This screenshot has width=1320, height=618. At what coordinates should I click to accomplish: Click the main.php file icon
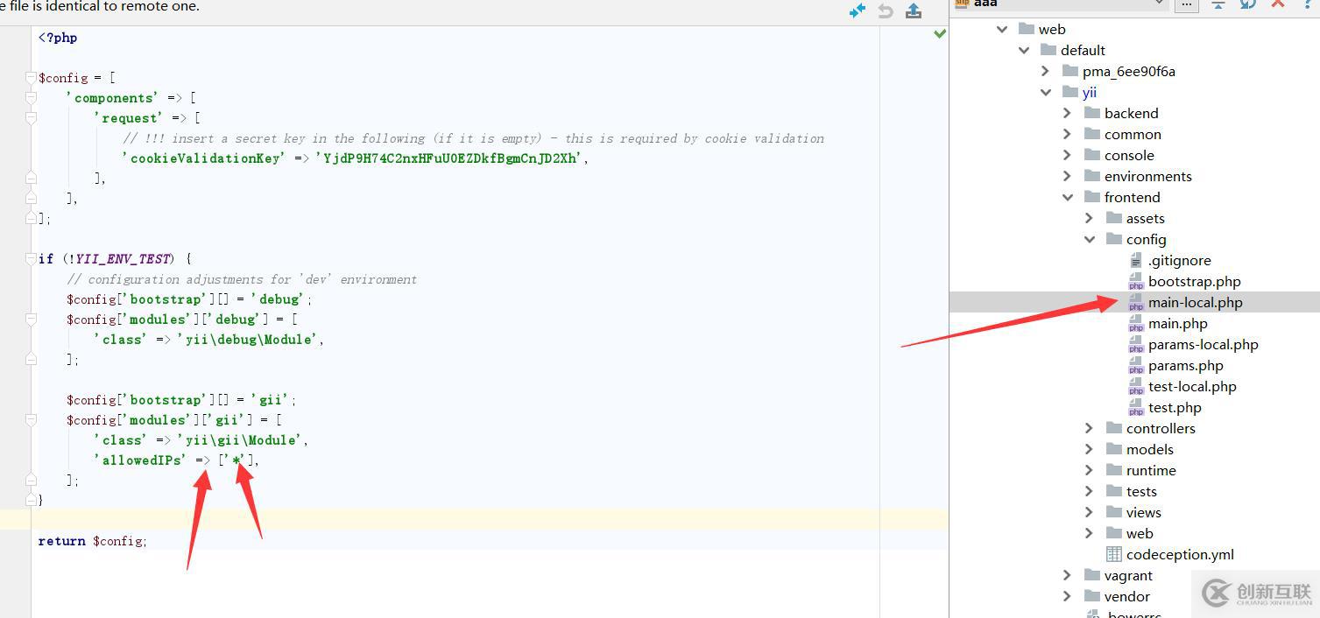[1136, 323]
